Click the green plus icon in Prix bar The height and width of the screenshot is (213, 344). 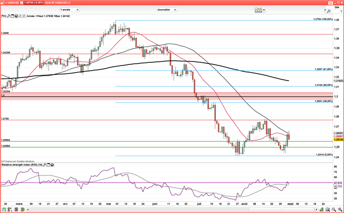[24, 16]
